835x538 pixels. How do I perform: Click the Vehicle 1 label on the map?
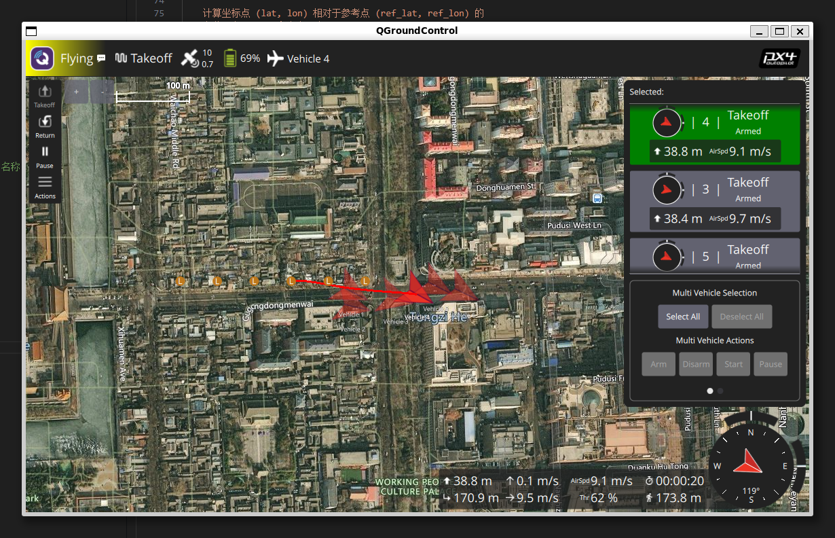350,315
